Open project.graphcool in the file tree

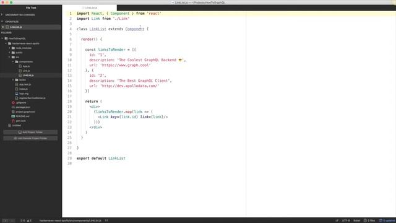point(25,111)
